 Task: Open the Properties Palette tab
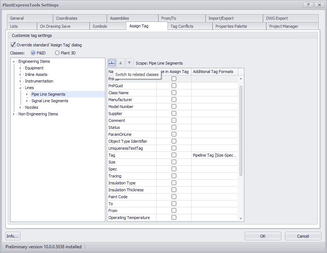coord(240,26)
